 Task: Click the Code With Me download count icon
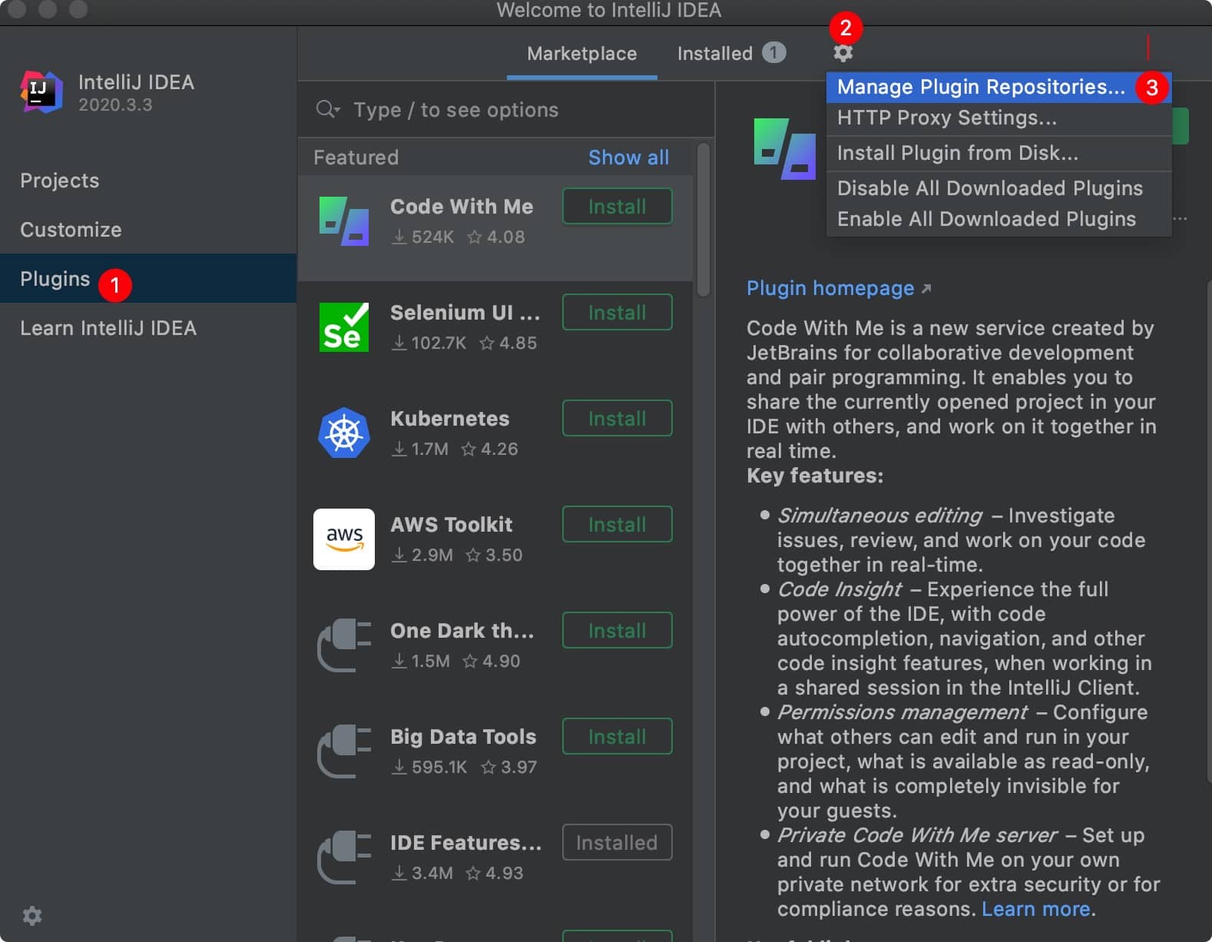click(399, 237)
